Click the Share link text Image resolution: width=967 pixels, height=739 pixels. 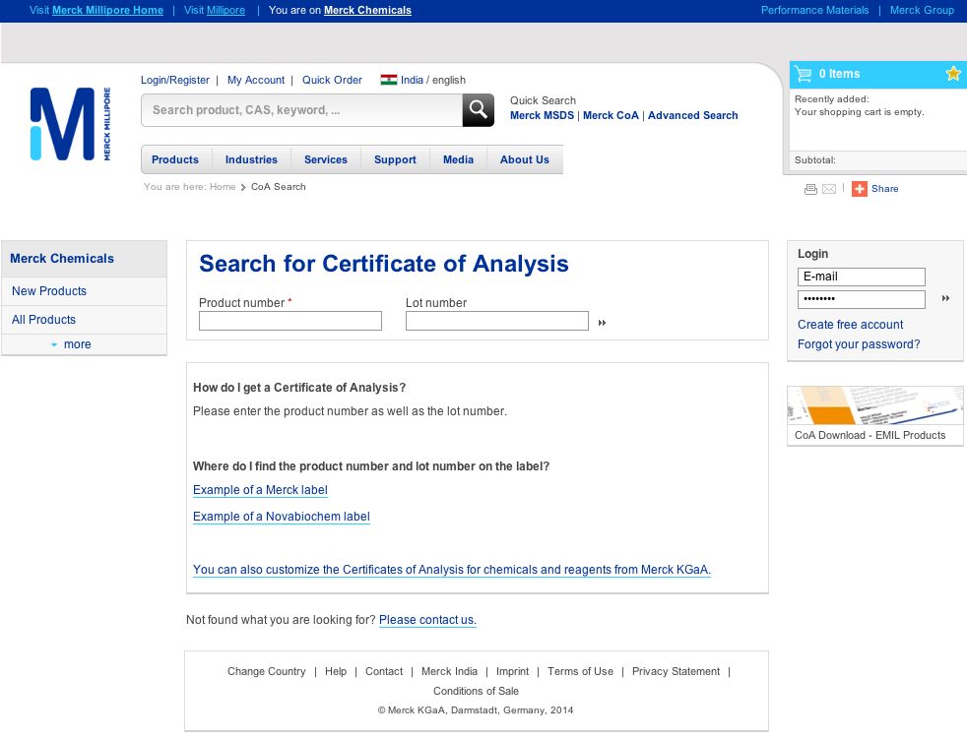tap(885, 189)
